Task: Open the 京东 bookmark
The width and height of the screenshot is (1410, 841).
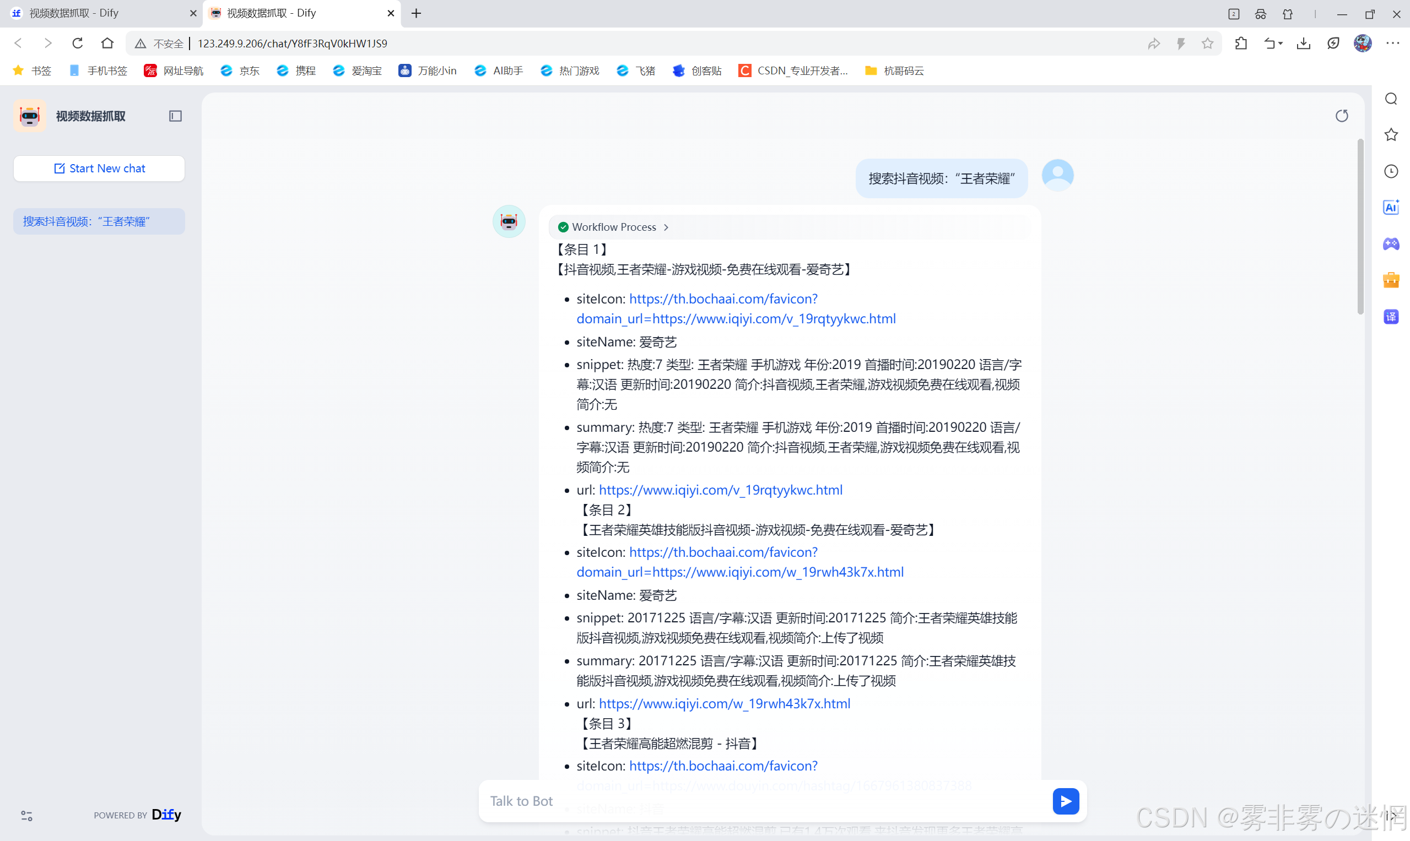Action: pos(240,70)
